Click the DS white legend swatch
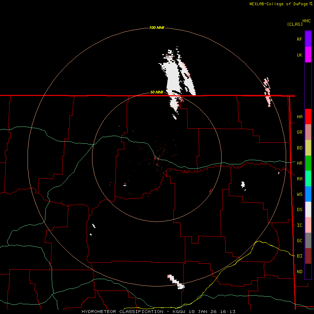 [x=308, y=209]
